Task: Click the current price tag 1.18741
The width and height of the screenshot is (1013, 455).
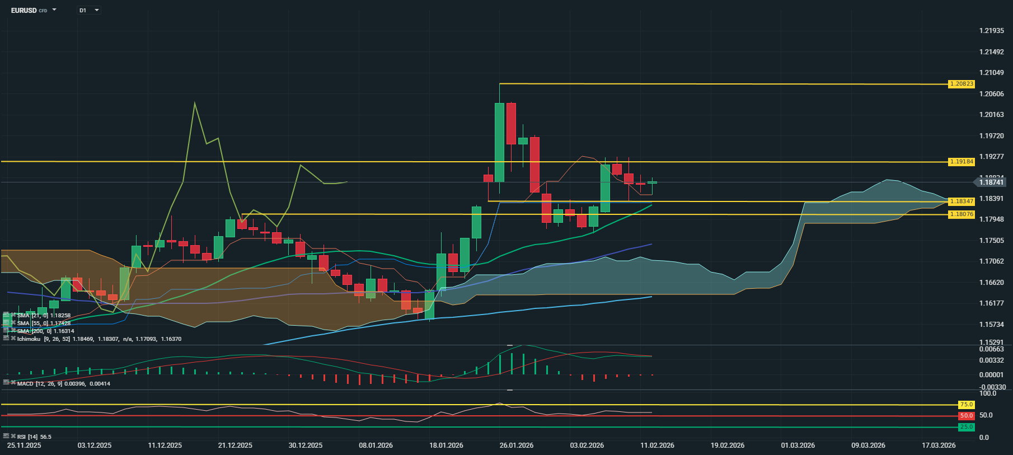Action: [x=991, y=182]
